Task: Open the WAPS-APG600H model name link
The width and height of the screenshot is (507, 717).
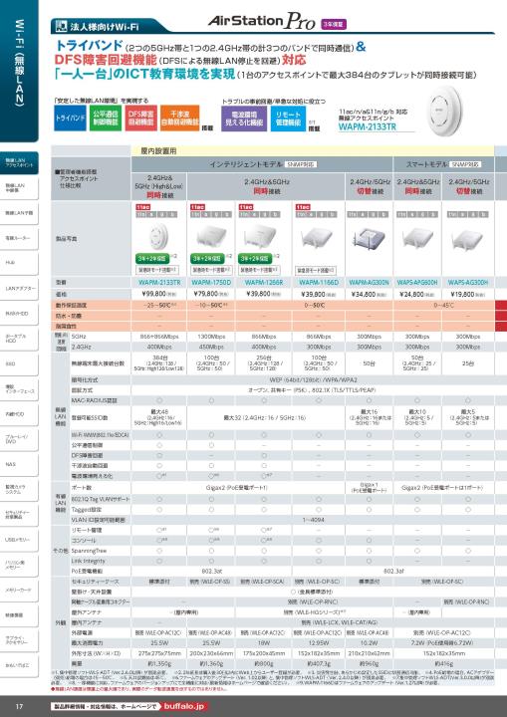Action: point(417,283)
